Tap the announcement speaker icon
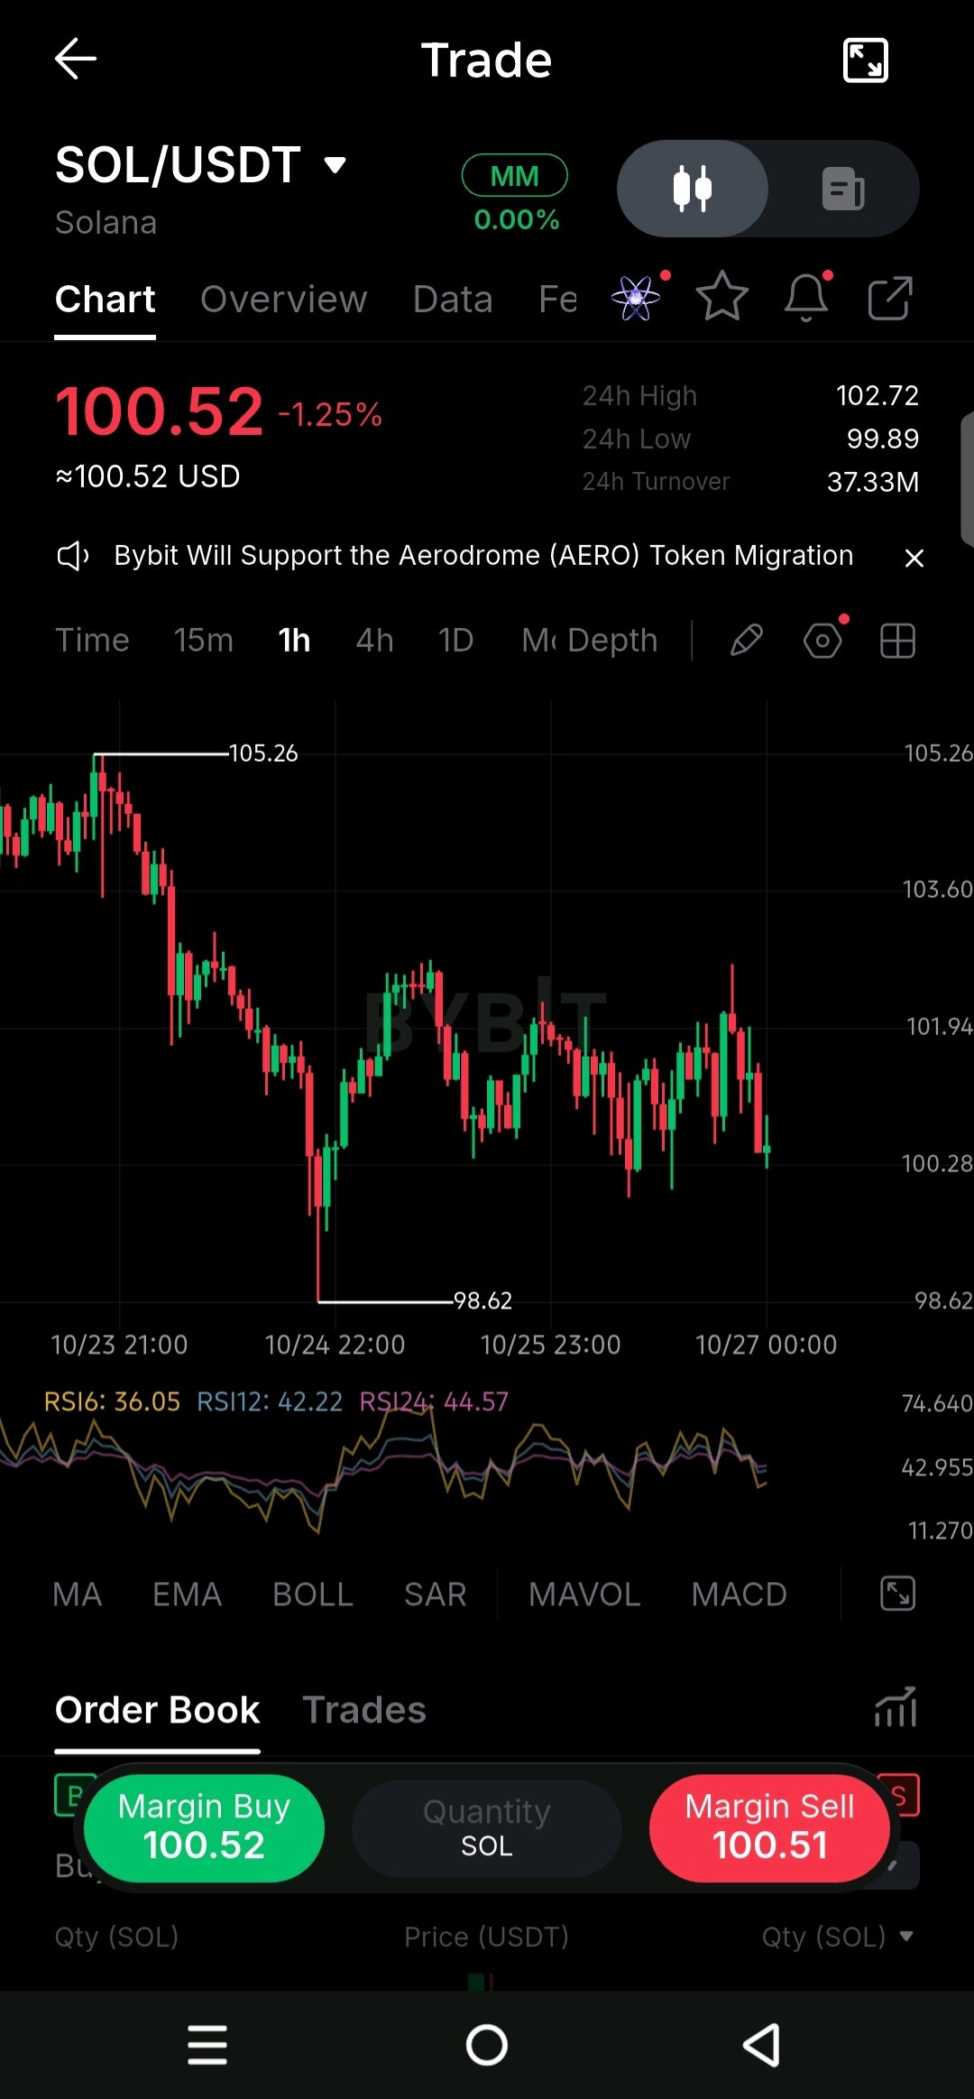974x2099 pixels. (x=73, y=556)
